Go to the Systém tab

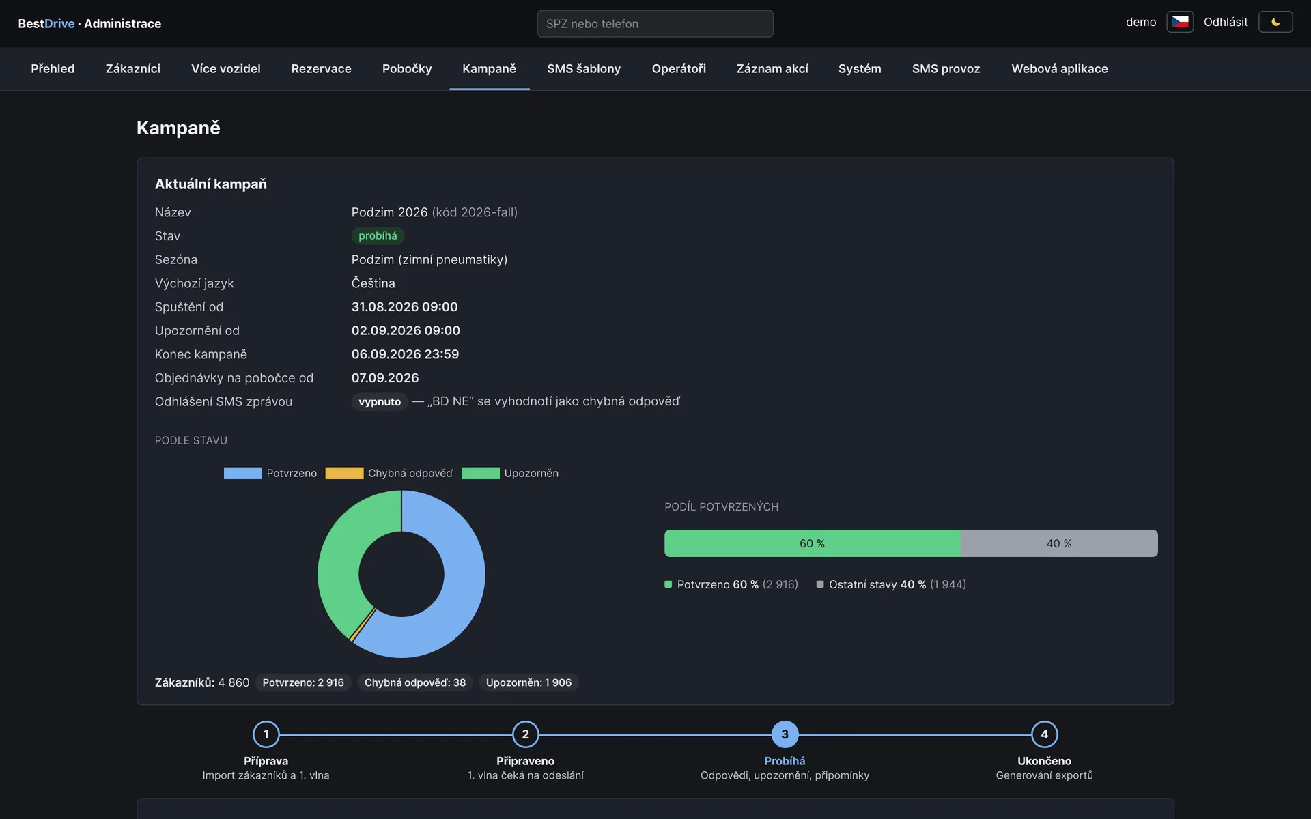coord(860,69)
